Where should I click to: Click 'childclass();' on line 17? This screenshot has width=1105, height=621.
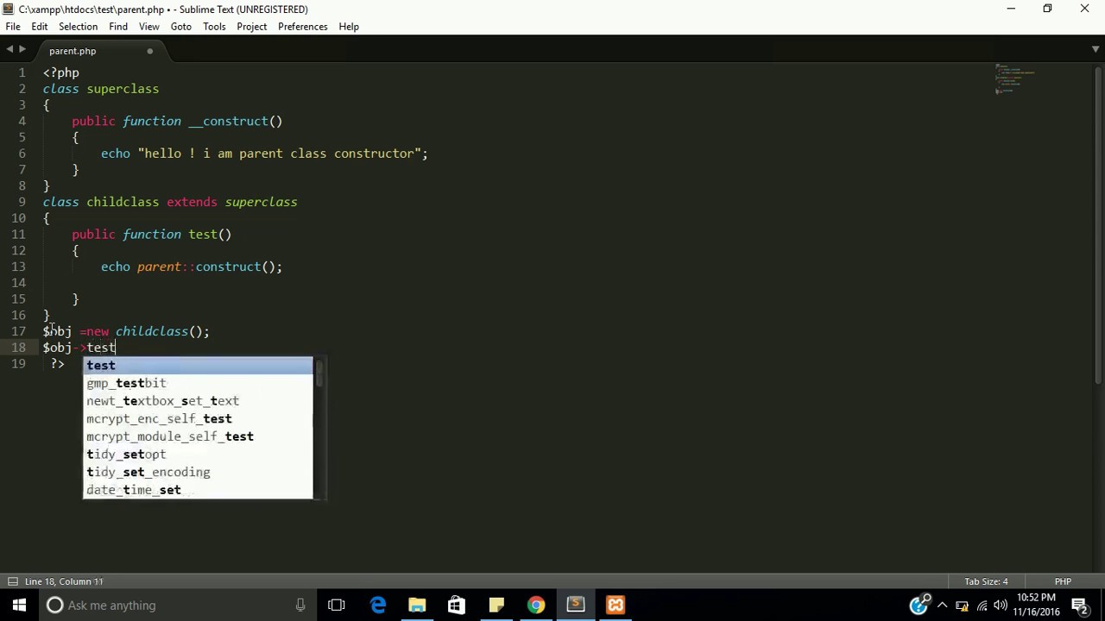(162, 331)
